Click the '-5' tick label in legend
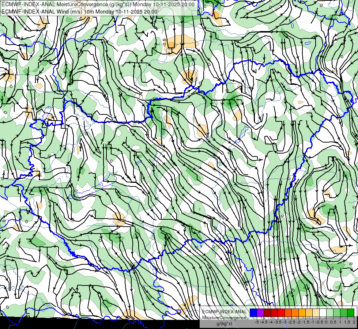The image size is (358, 329). (257, 322)
